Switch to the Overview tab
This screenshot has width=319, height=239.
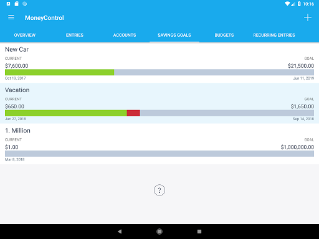(x=25, y=35)
